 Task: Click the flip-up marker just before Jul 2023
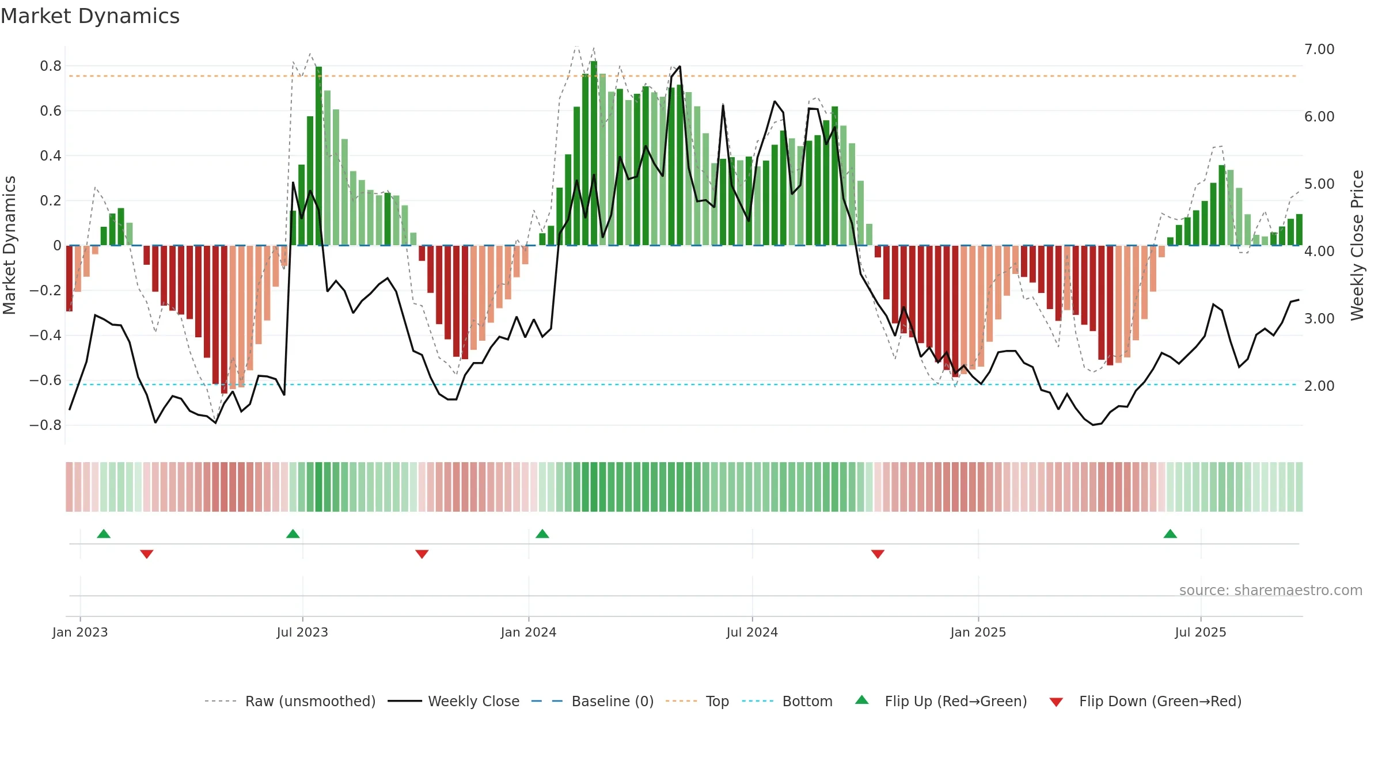pos(293,534)
